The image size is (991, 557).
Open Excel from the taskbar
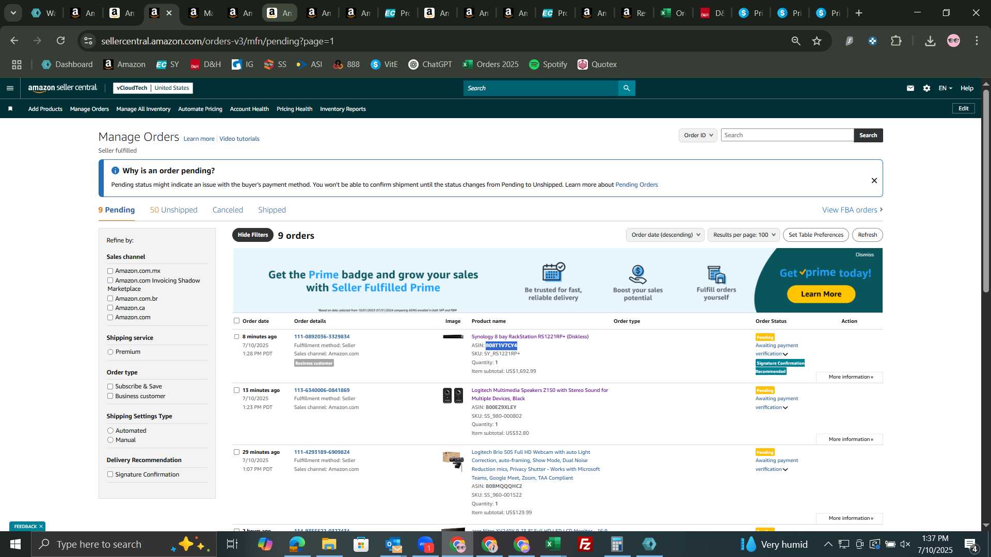553,544
